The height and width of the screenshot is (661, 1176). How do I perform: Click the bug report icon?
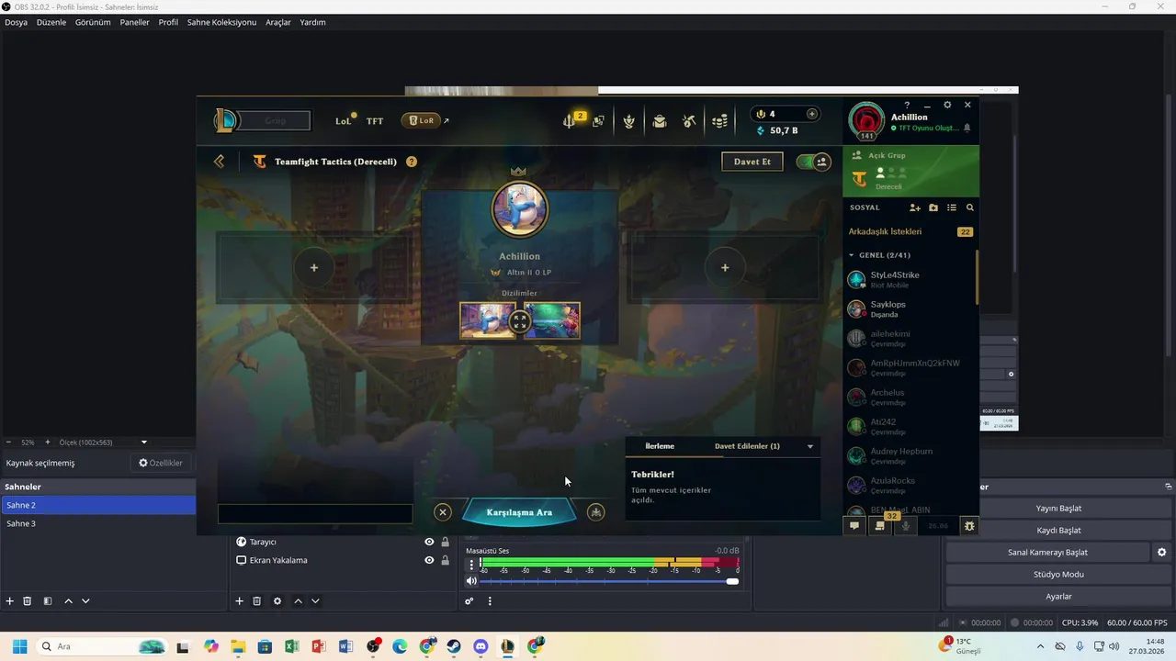point(969,526)
